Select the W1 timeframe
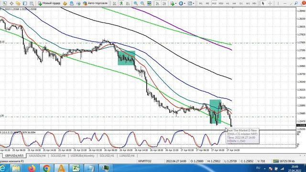306x172 pixels. (x=248, y=3)
